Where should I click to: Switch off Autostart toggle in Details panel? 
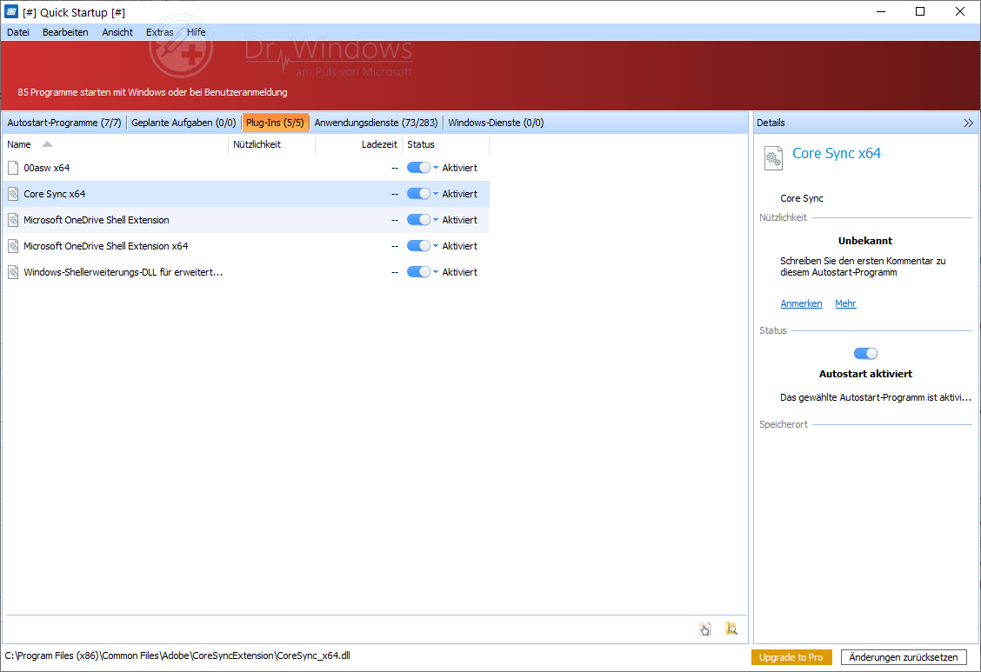click(865, 354)
